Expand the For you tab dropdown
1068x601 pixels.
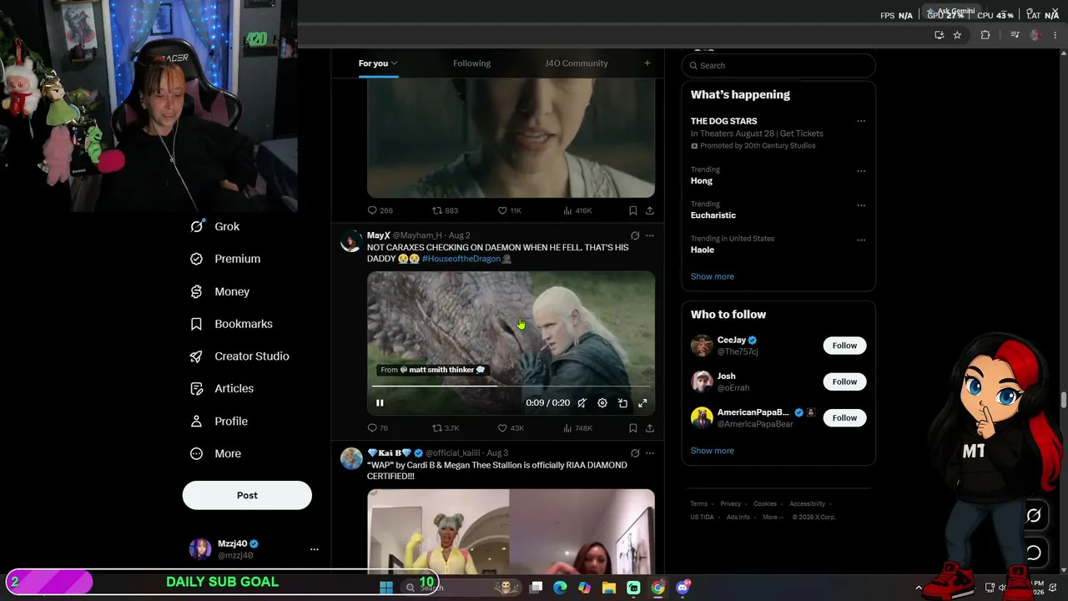(x=394, y=63)
